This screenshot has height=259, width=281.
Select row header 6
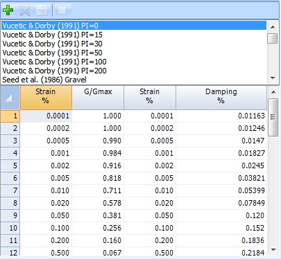(10, 178)
